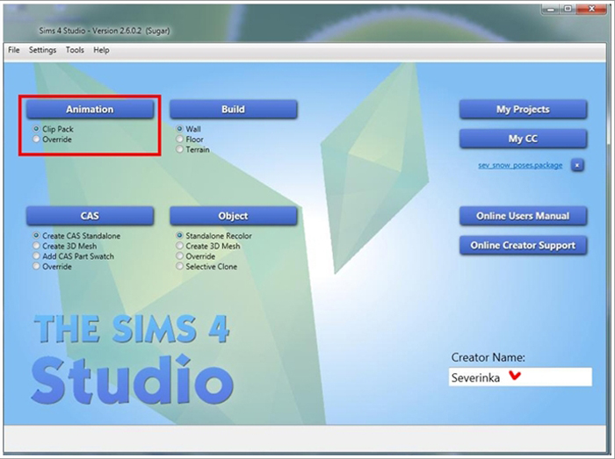The height and width of the screenshot is (459, 615).
Task: Select the Override radio under Animation
Action: point(36,140)
